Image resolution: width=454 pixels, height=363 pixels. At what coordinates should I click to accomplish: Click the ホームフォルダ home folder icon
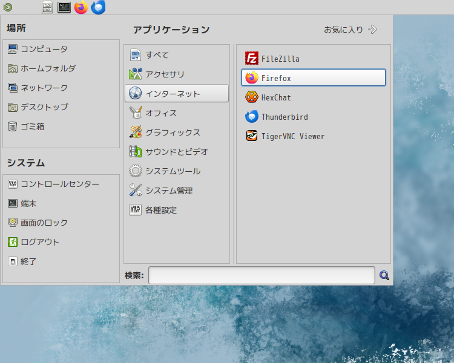click(x=13, y=68)
